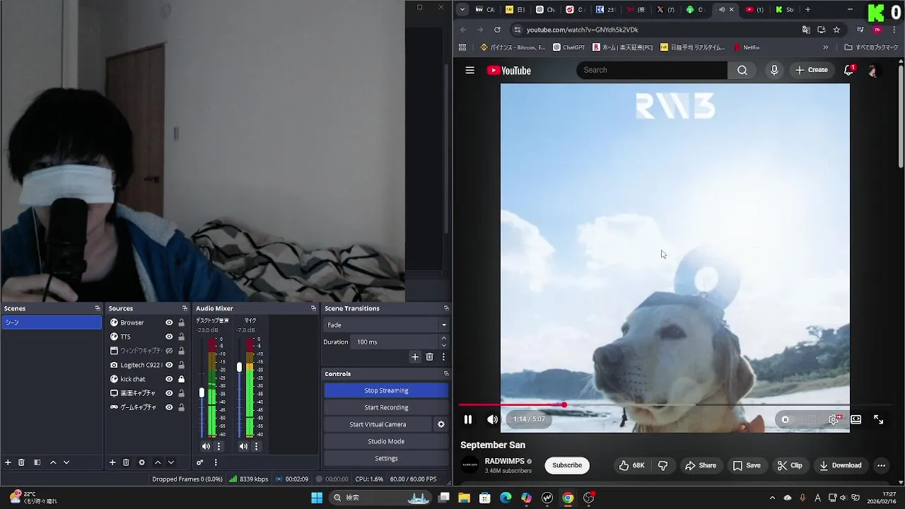This screenshot has height=509, width=905.
Task: Open マイク channel options menu
Action: coord(256,446)
